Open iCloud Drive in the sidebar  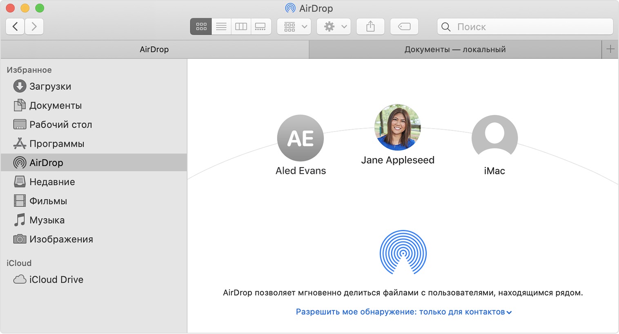56,279
